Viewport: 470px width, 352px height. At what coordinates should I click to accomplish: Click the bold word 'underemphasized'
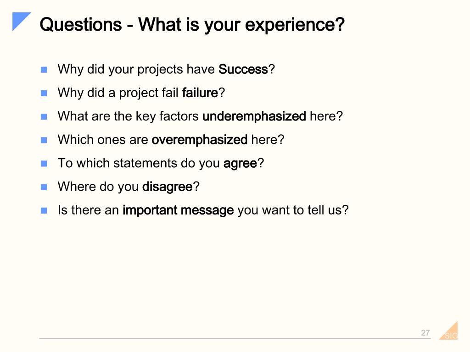(x=254, y=116)
